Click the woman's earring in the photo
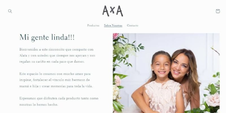 coord(187,74)
